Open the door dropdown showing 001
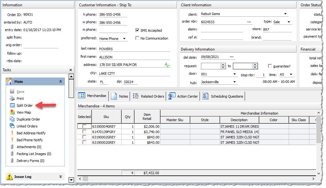The width and height of the screenshot is (326, 188). pyautogui.click(x=234, y=74)
